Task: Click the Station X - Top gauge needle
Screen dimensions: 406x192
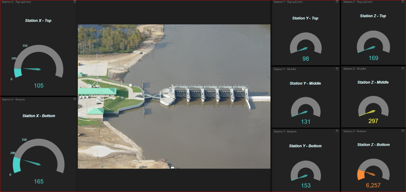Action: pyautogui.click(x=32, y=69)
